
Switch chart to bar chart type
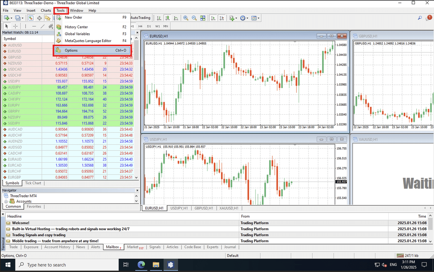159,18
